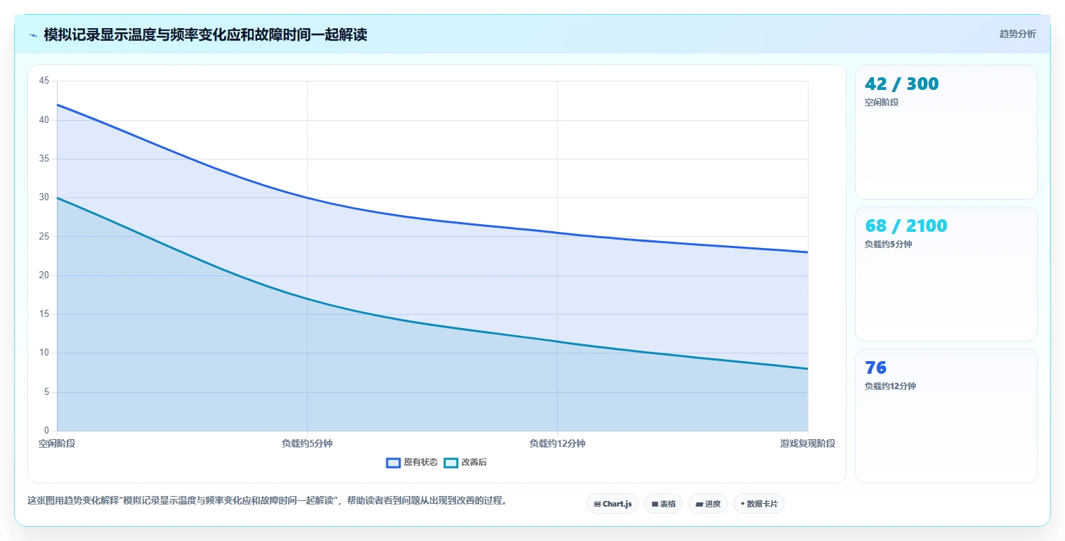Click the y-axis value 30
The image size is (1065, 541).
pos(44,197)
